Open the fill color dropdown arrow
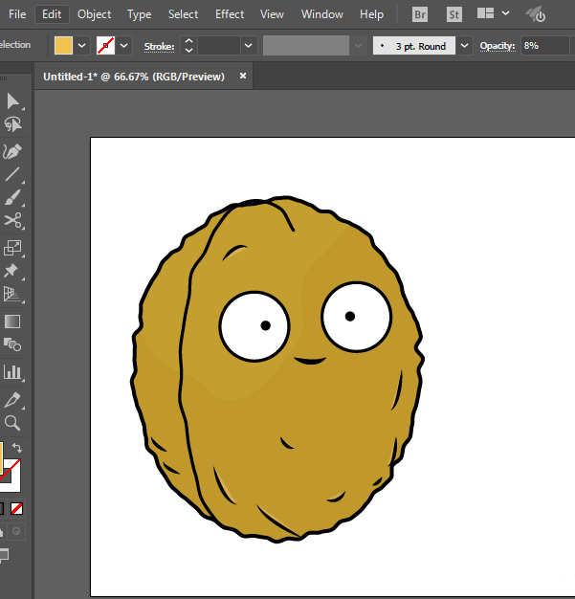 pyautogui.click(x=82, y=46)
